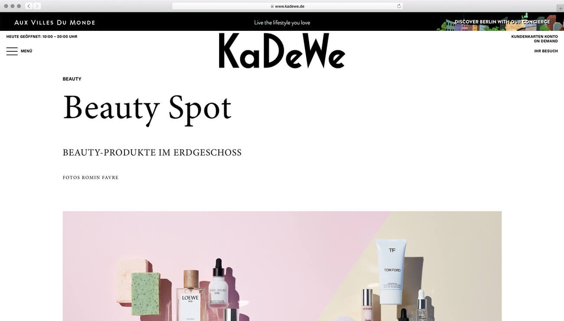Open the MENÜ label
The width and height of the screenshot is (564, 321).
[x=26, y=51]
